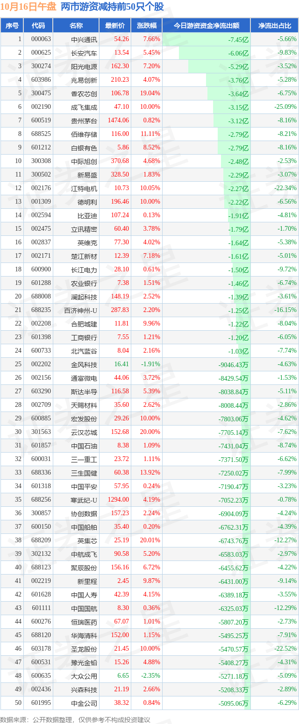
Task: Click stock name 中际旭创
Action: coord(84,161)
